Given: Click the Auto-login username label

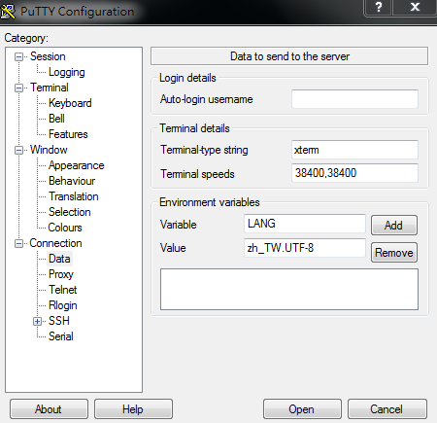Looking at the screenshot, I should [x=206, y=99].
